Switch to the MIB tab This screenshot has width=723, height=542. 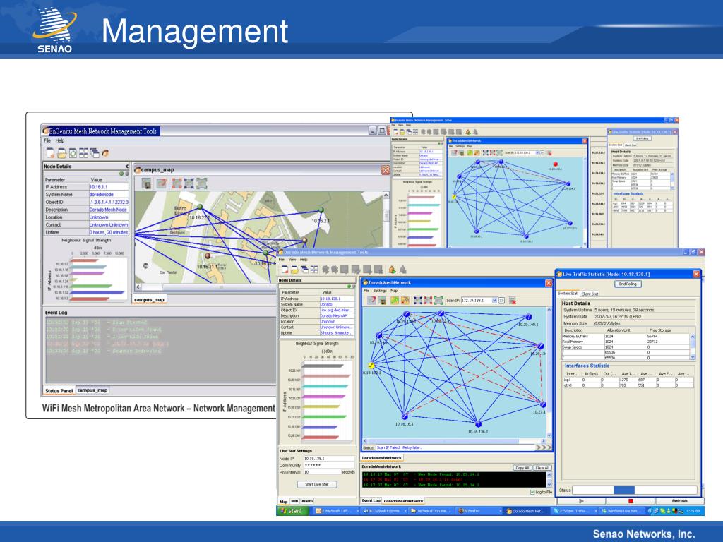(x=294, y=501)
